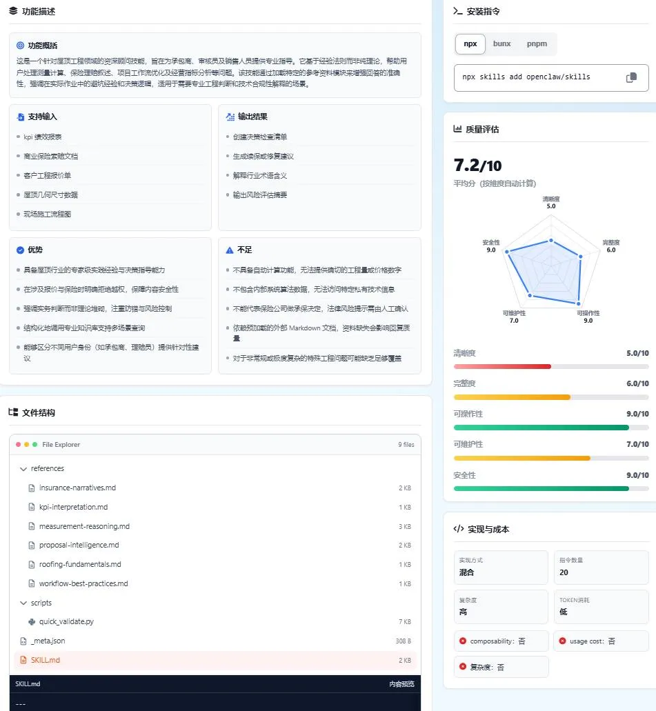This screenshot has width=656, height=711.
Task: Click the SKILL.md preview header title
Action: (28, 684)
